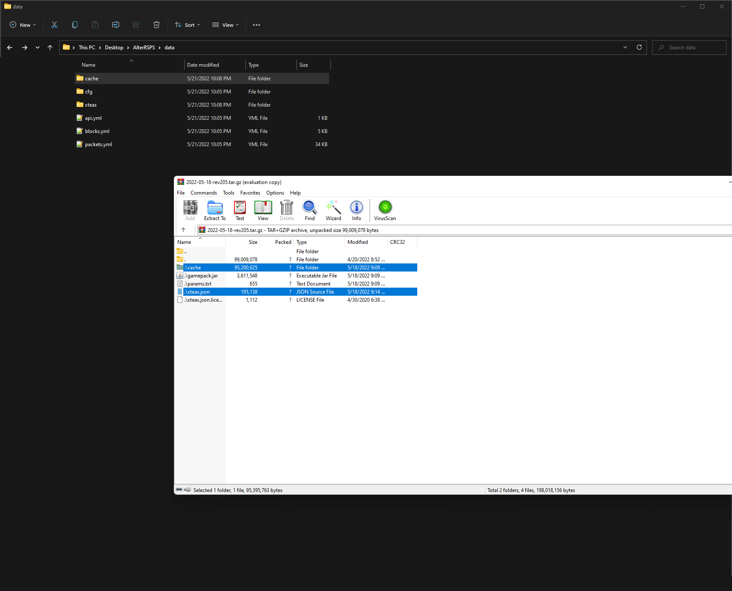This screenshot has height=591, width=732.
Task: Open address bar history dropdown
Action: (625, 47)
